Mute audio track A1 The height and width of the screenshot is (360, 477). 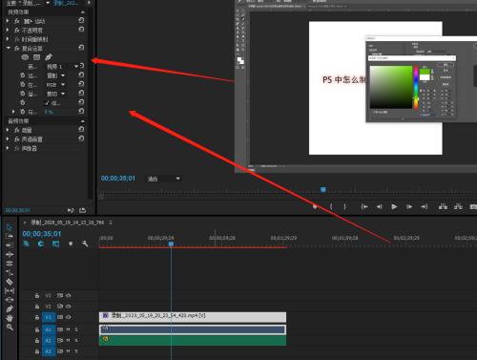click(x=68, y=329)
